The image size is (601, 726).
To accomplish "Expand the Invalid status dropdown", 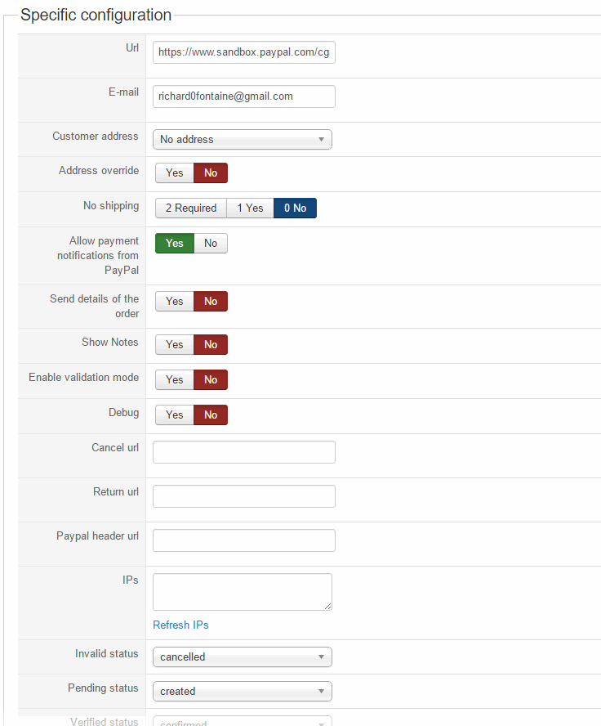I will tap(242, 657).
